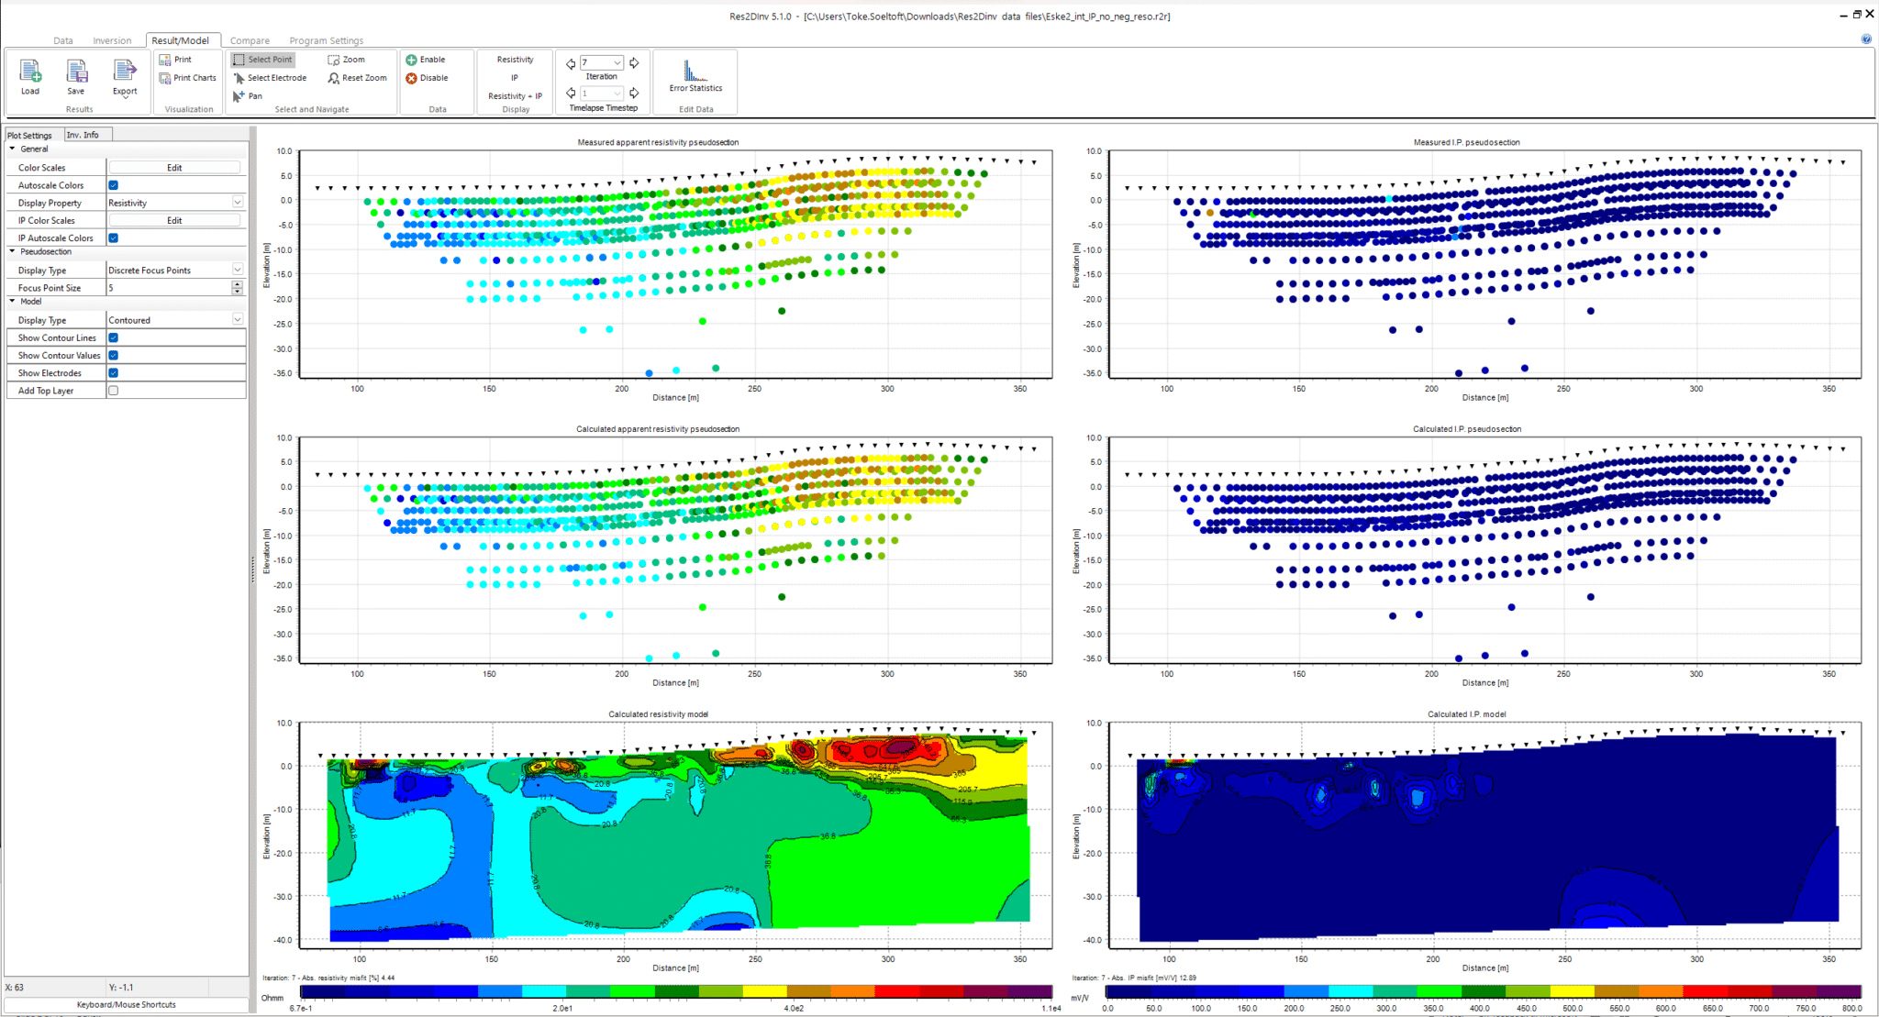This screenshot has height=1017, width=1879.
Task: Click the Error Statistics icon
Action: [695, 72]
